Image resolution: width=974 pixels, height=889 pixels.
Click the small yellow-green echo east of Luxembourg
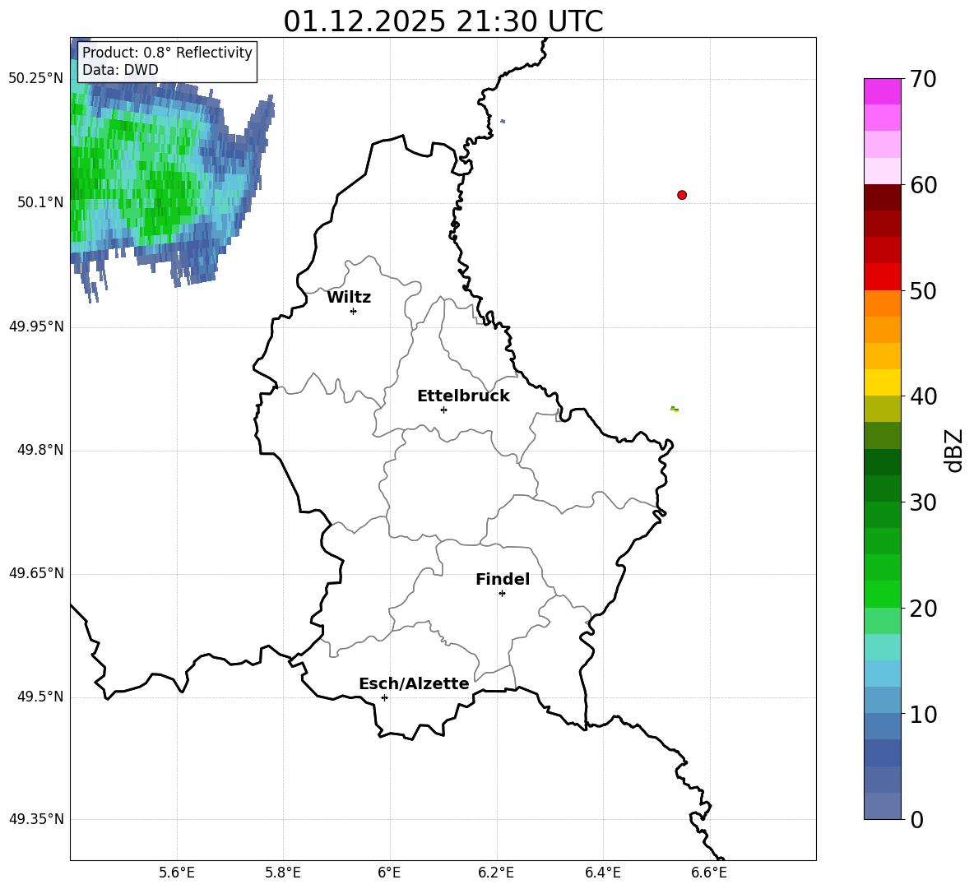675,409
